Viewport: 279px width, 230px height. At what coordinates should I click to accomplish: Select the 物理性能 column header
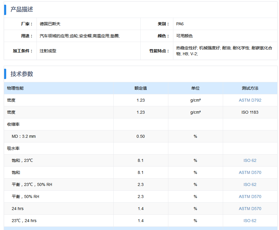(x=15, y=88)
